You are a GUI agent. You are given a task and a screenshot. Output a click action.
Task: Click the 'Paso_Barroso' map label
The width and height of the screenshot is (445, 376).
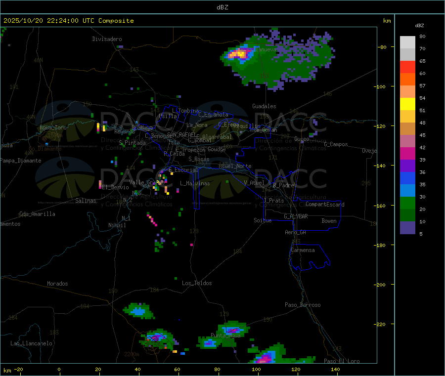(303, 305)
